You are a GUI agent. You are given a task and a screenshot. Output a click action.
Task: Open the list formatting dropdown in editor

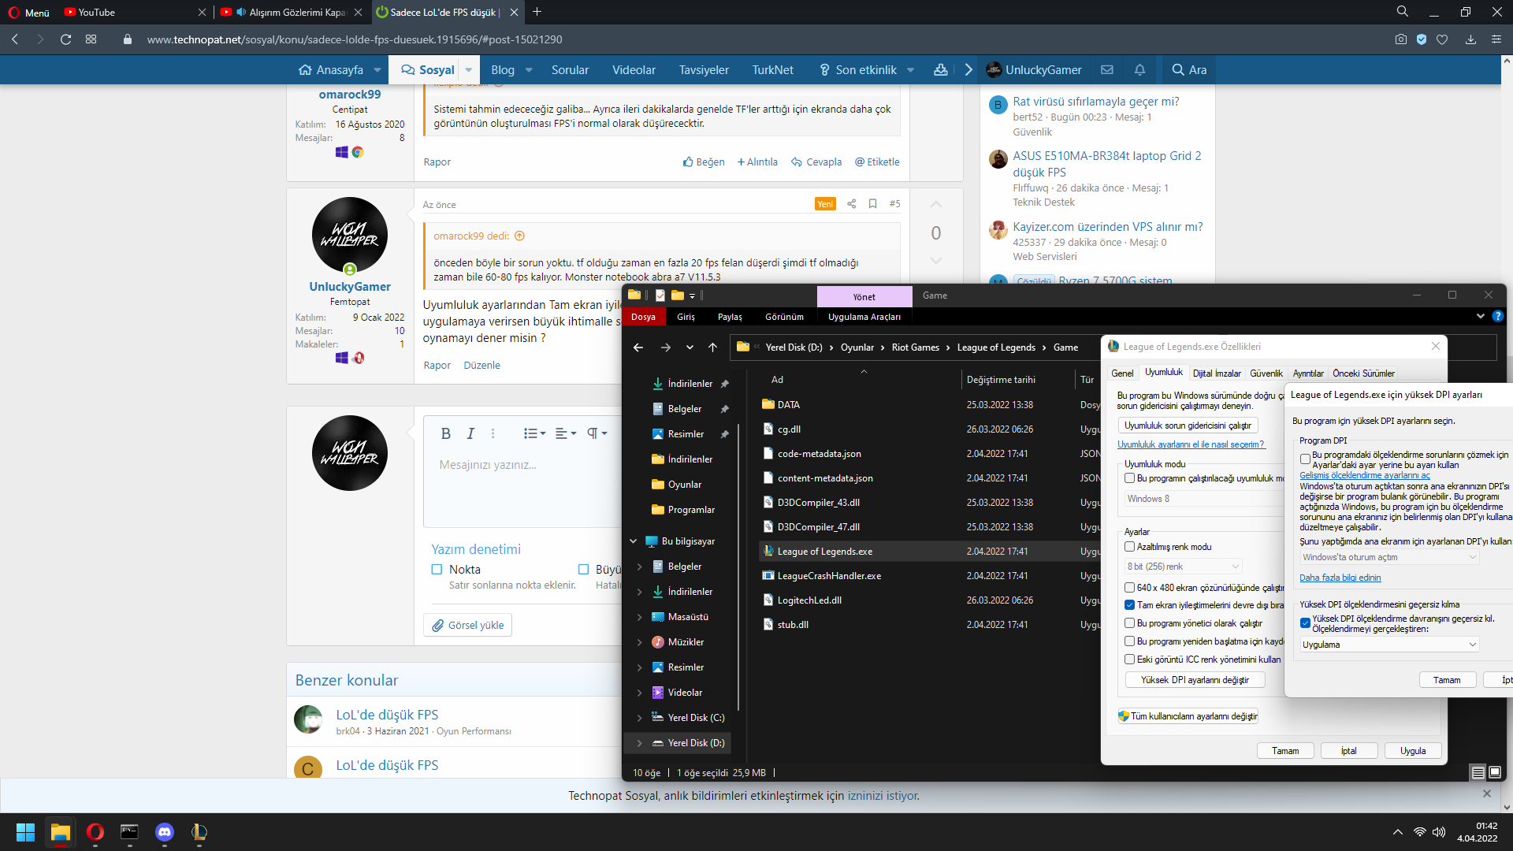[x=534, y=433]
